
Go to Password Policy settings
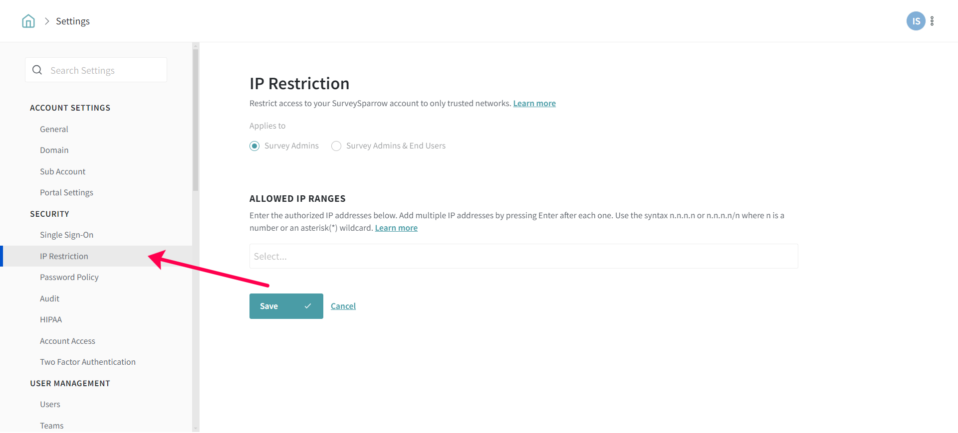(69, 277)
